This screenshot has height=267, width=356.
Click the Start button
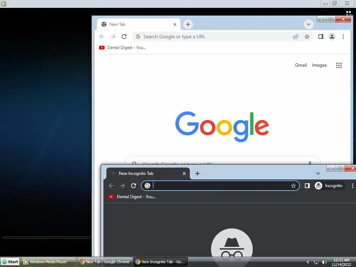point(10,262)
